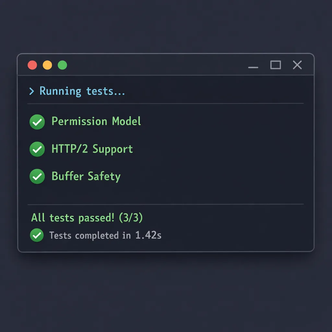Click the yellow traffic light dot
Viewport: 332px width, 332px height.
coord(47,65)
